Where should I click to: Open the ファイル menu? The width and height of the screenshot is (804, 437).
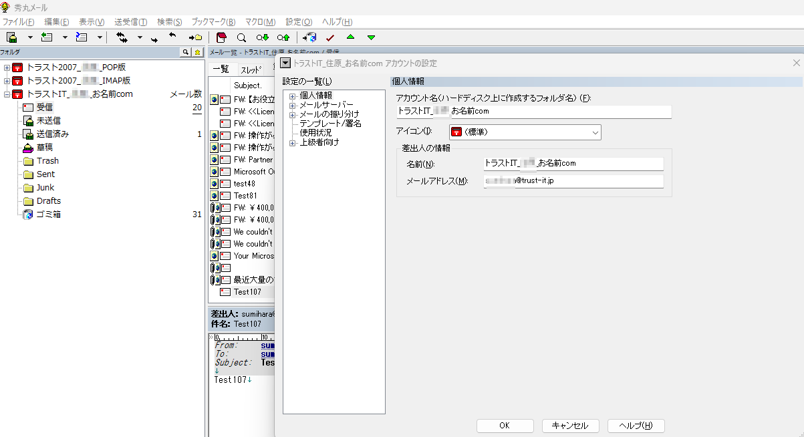click(18, 22)
